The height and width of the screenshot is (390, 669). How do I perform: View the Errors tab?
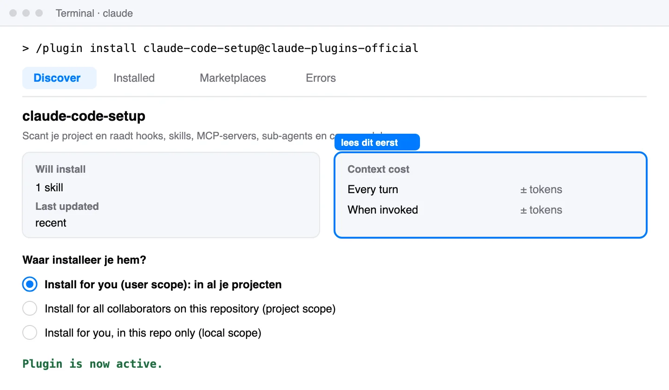pos(321,78)
